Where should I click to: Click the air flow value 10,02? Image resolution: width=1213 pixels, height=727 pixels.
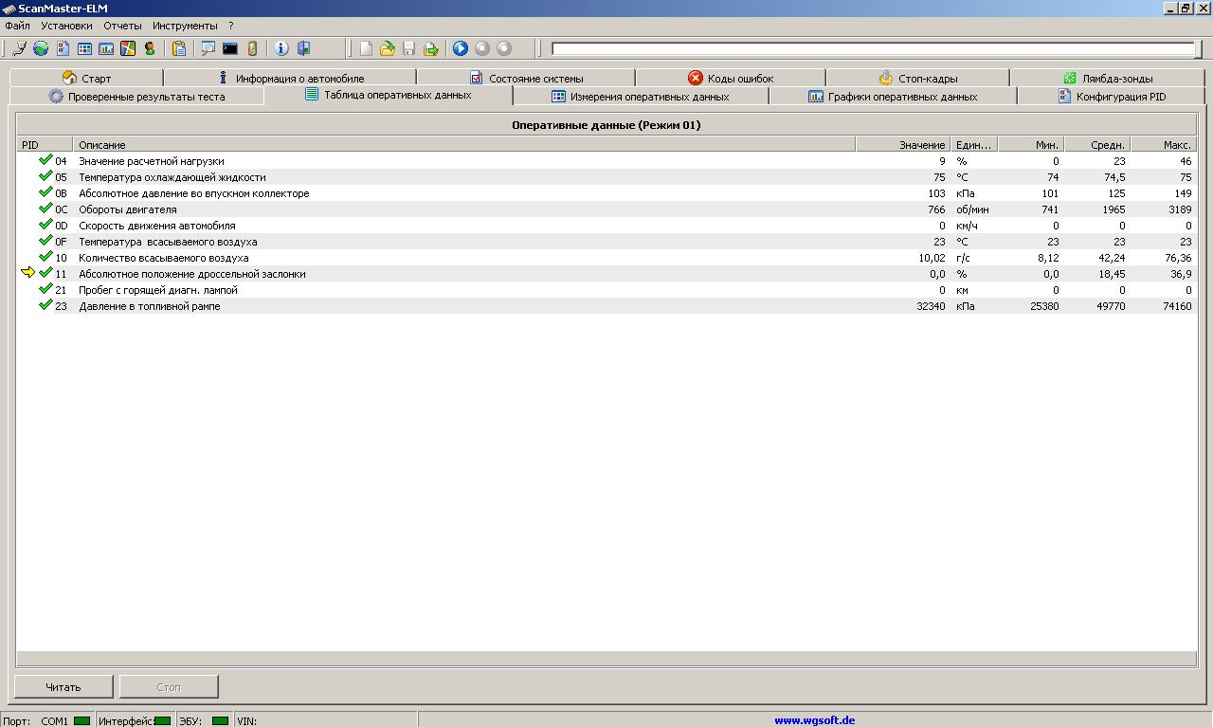click(x=932, y=258)
